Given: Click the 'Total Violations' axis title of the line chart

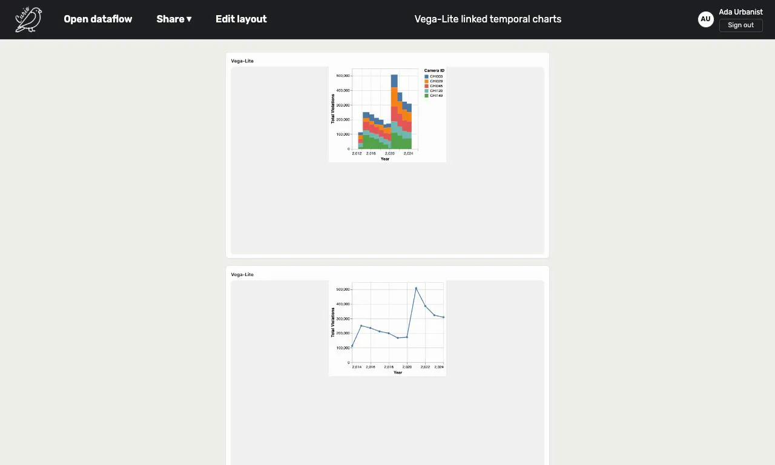Looking at the screenshot, I should tap(333, 322).
